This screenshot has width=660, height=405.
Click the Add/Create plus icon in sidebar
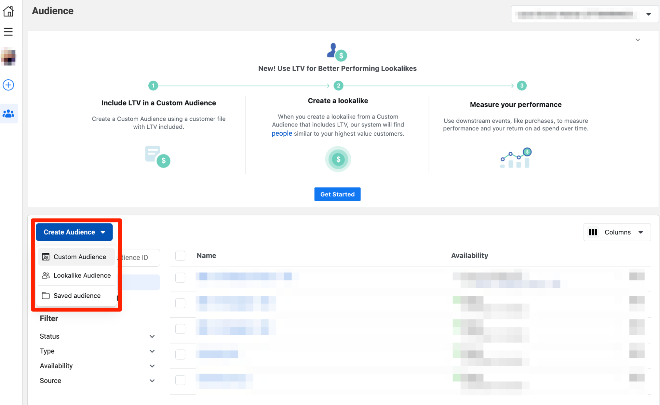9,85
